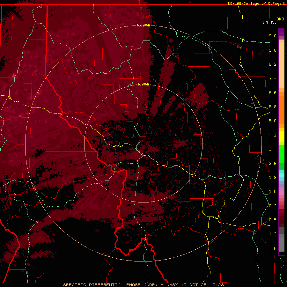Image resolution: width=287 pixels, height=287 pixels.
Task: Click the 5.0 scale value
Action: (273, 121)
